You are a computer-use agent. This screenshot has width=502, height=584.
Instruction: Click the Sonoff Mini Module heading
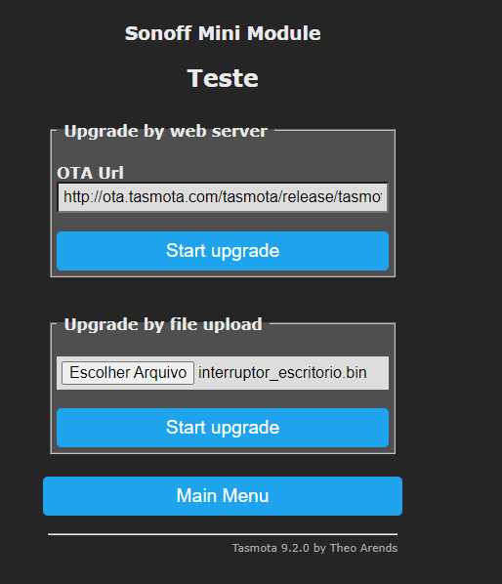pos(223,33)
